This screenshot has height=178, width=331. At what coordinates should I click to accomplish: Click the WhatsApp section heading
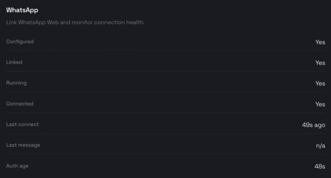[x=22, y=10]
